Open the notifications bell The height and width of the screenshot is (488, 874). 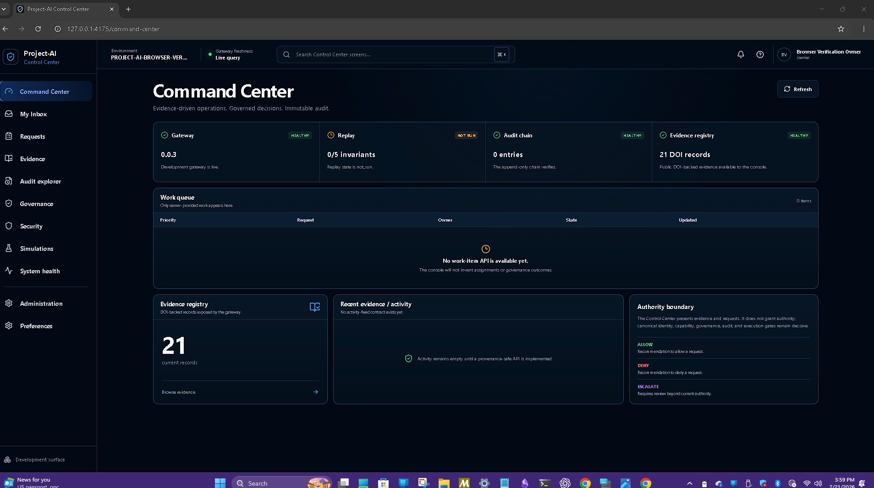[741, 54]
